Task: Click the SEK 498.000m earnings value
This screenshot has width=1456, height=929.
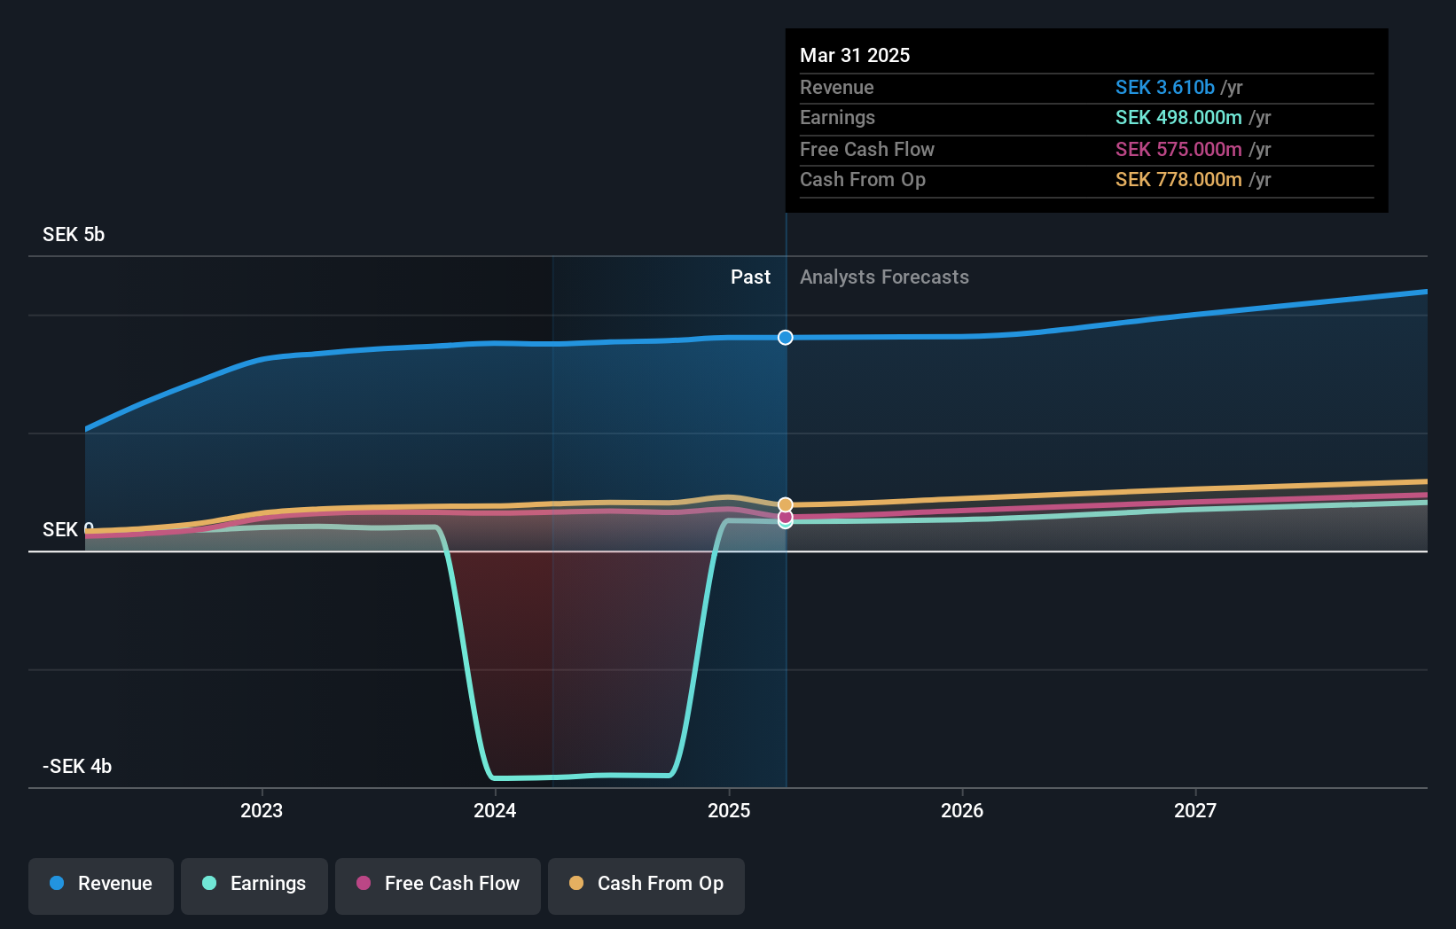Action: tap(1178, 117)
